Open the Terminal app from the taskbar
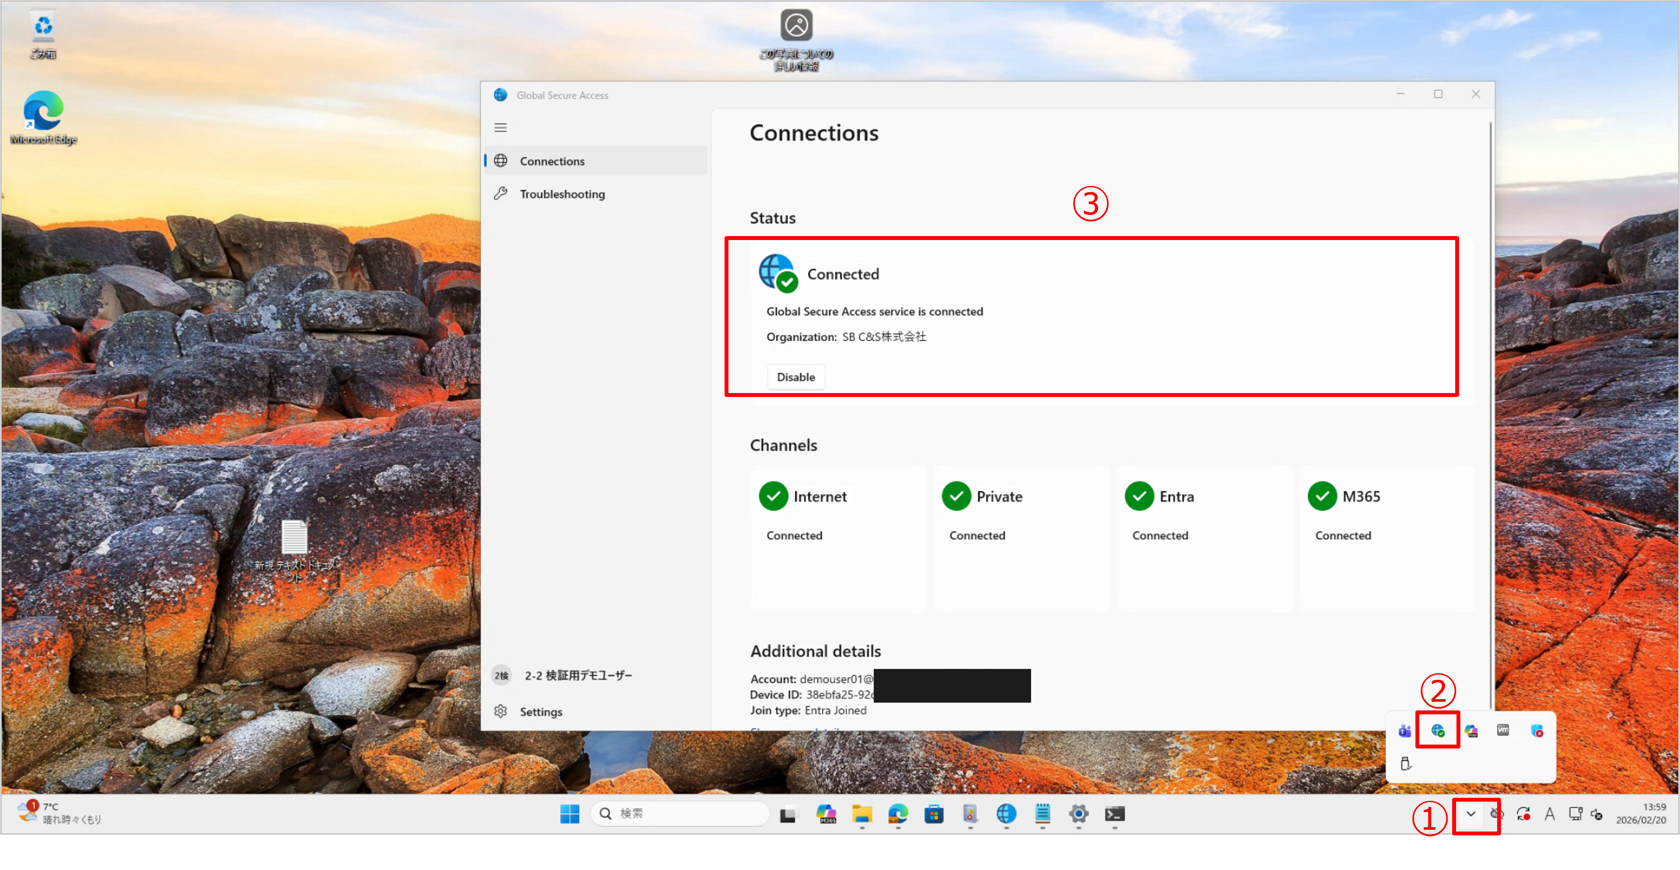The image size is (1680, 870). pyautogui.click(x=1115, y=813)
